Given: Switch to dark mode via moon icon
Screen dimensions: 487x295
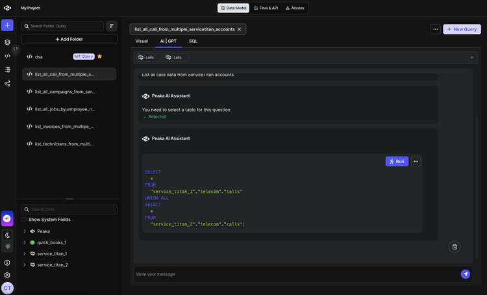Looking at the screenshot, I should tap(7, 235).
